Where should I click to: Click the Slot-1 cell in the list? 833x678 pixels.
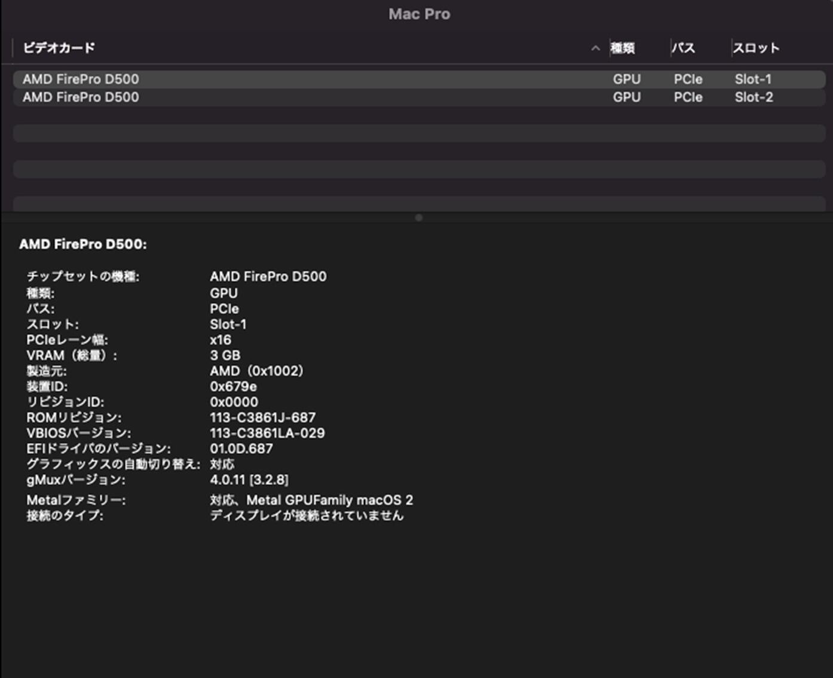coord(753,79)
